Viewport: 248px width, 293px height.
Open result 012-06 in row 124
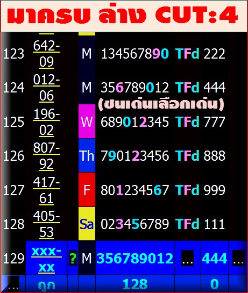(46, 88)
